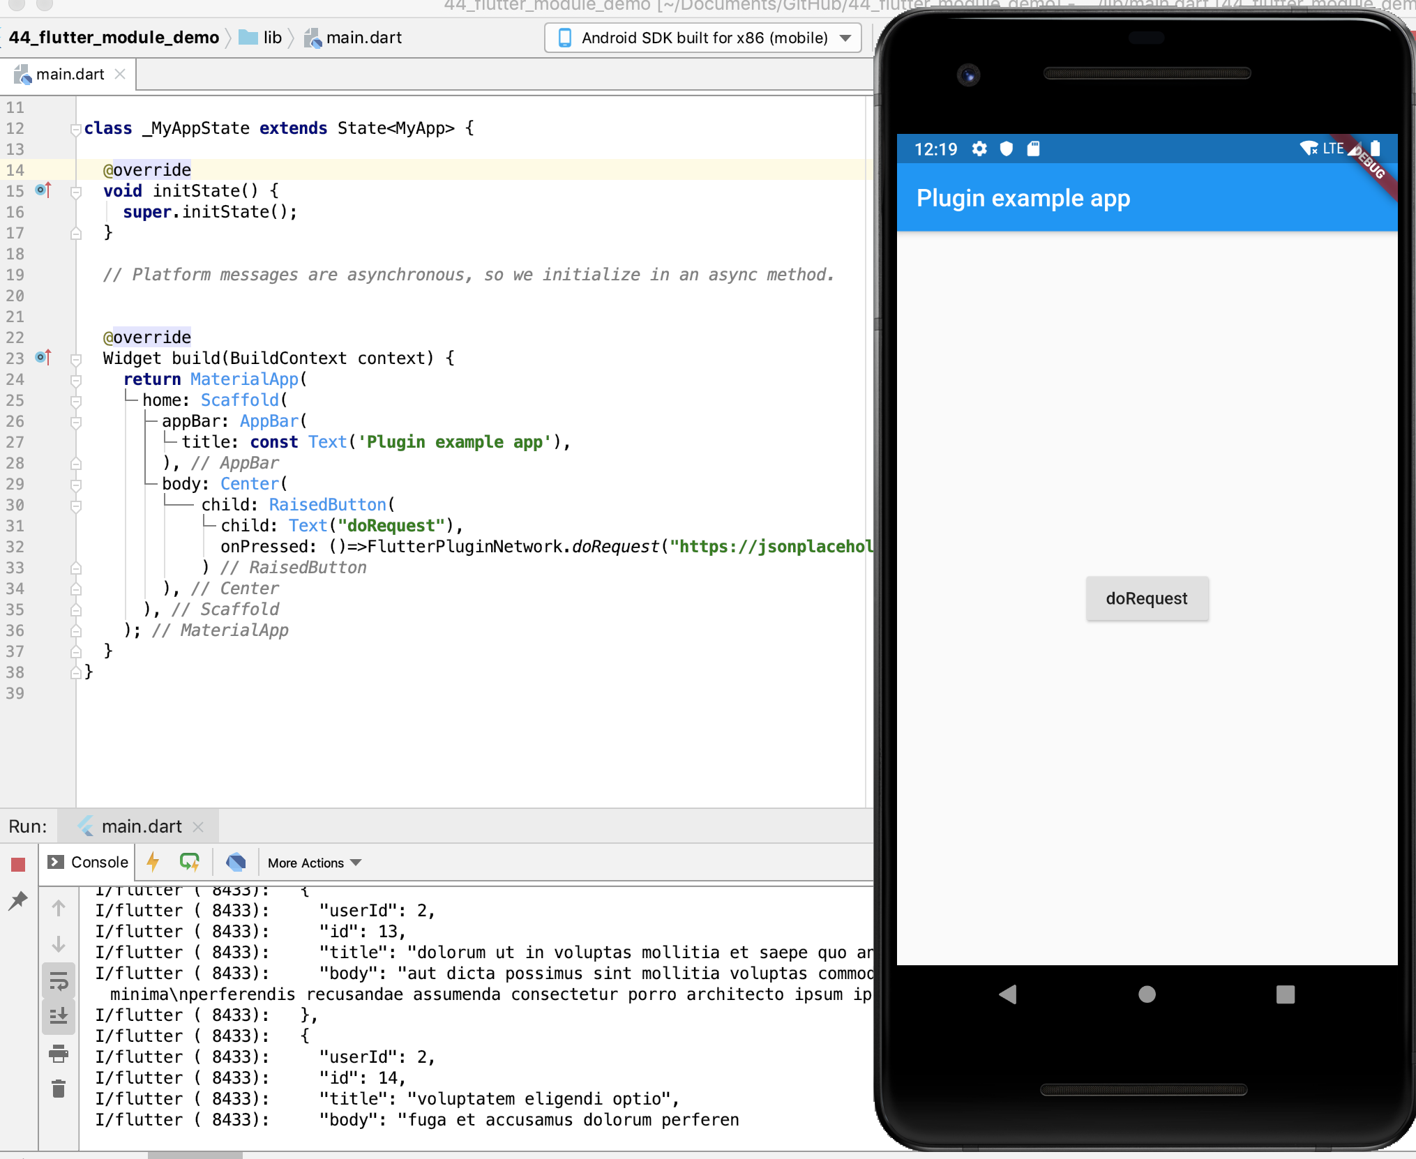Click the red Stop run button
The image size is (1416, 1159).
pos(18,865)
